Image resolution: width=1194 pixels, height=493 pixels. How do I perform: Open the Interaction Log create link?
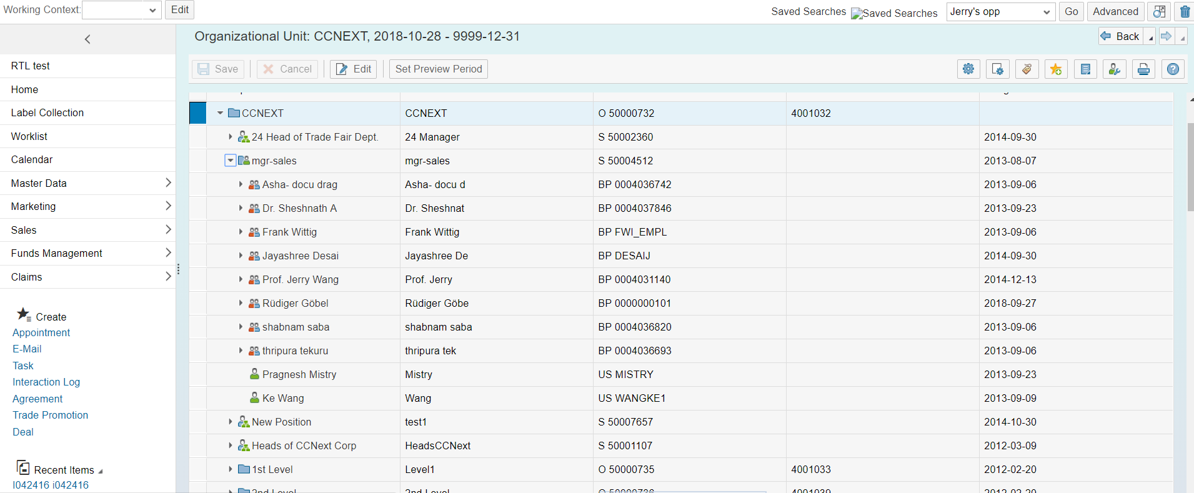pyautogui.click(x=46, y=382)
